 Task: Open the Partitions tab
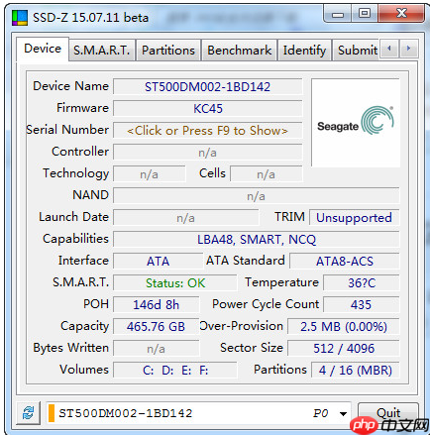coord(168,51)
